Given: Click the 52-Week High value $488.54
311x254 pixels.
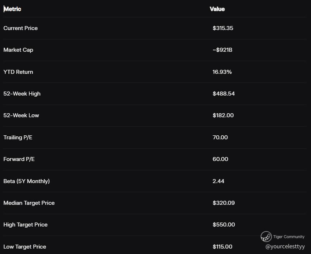Looking at the screenshot, I should click(x=223, y=94).
